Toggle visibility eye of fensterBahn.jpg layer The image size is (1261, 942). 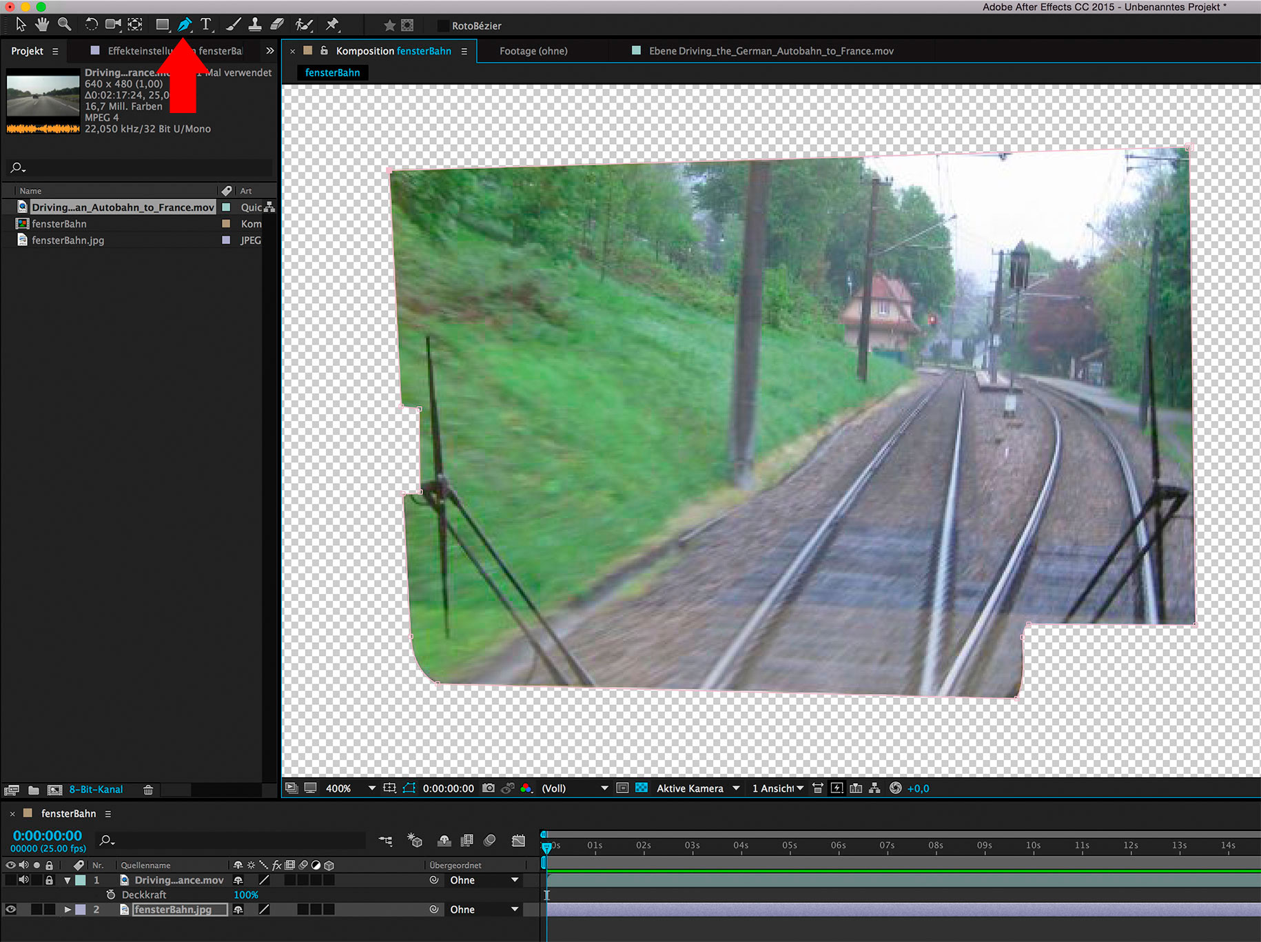click(x=10, y=910)
